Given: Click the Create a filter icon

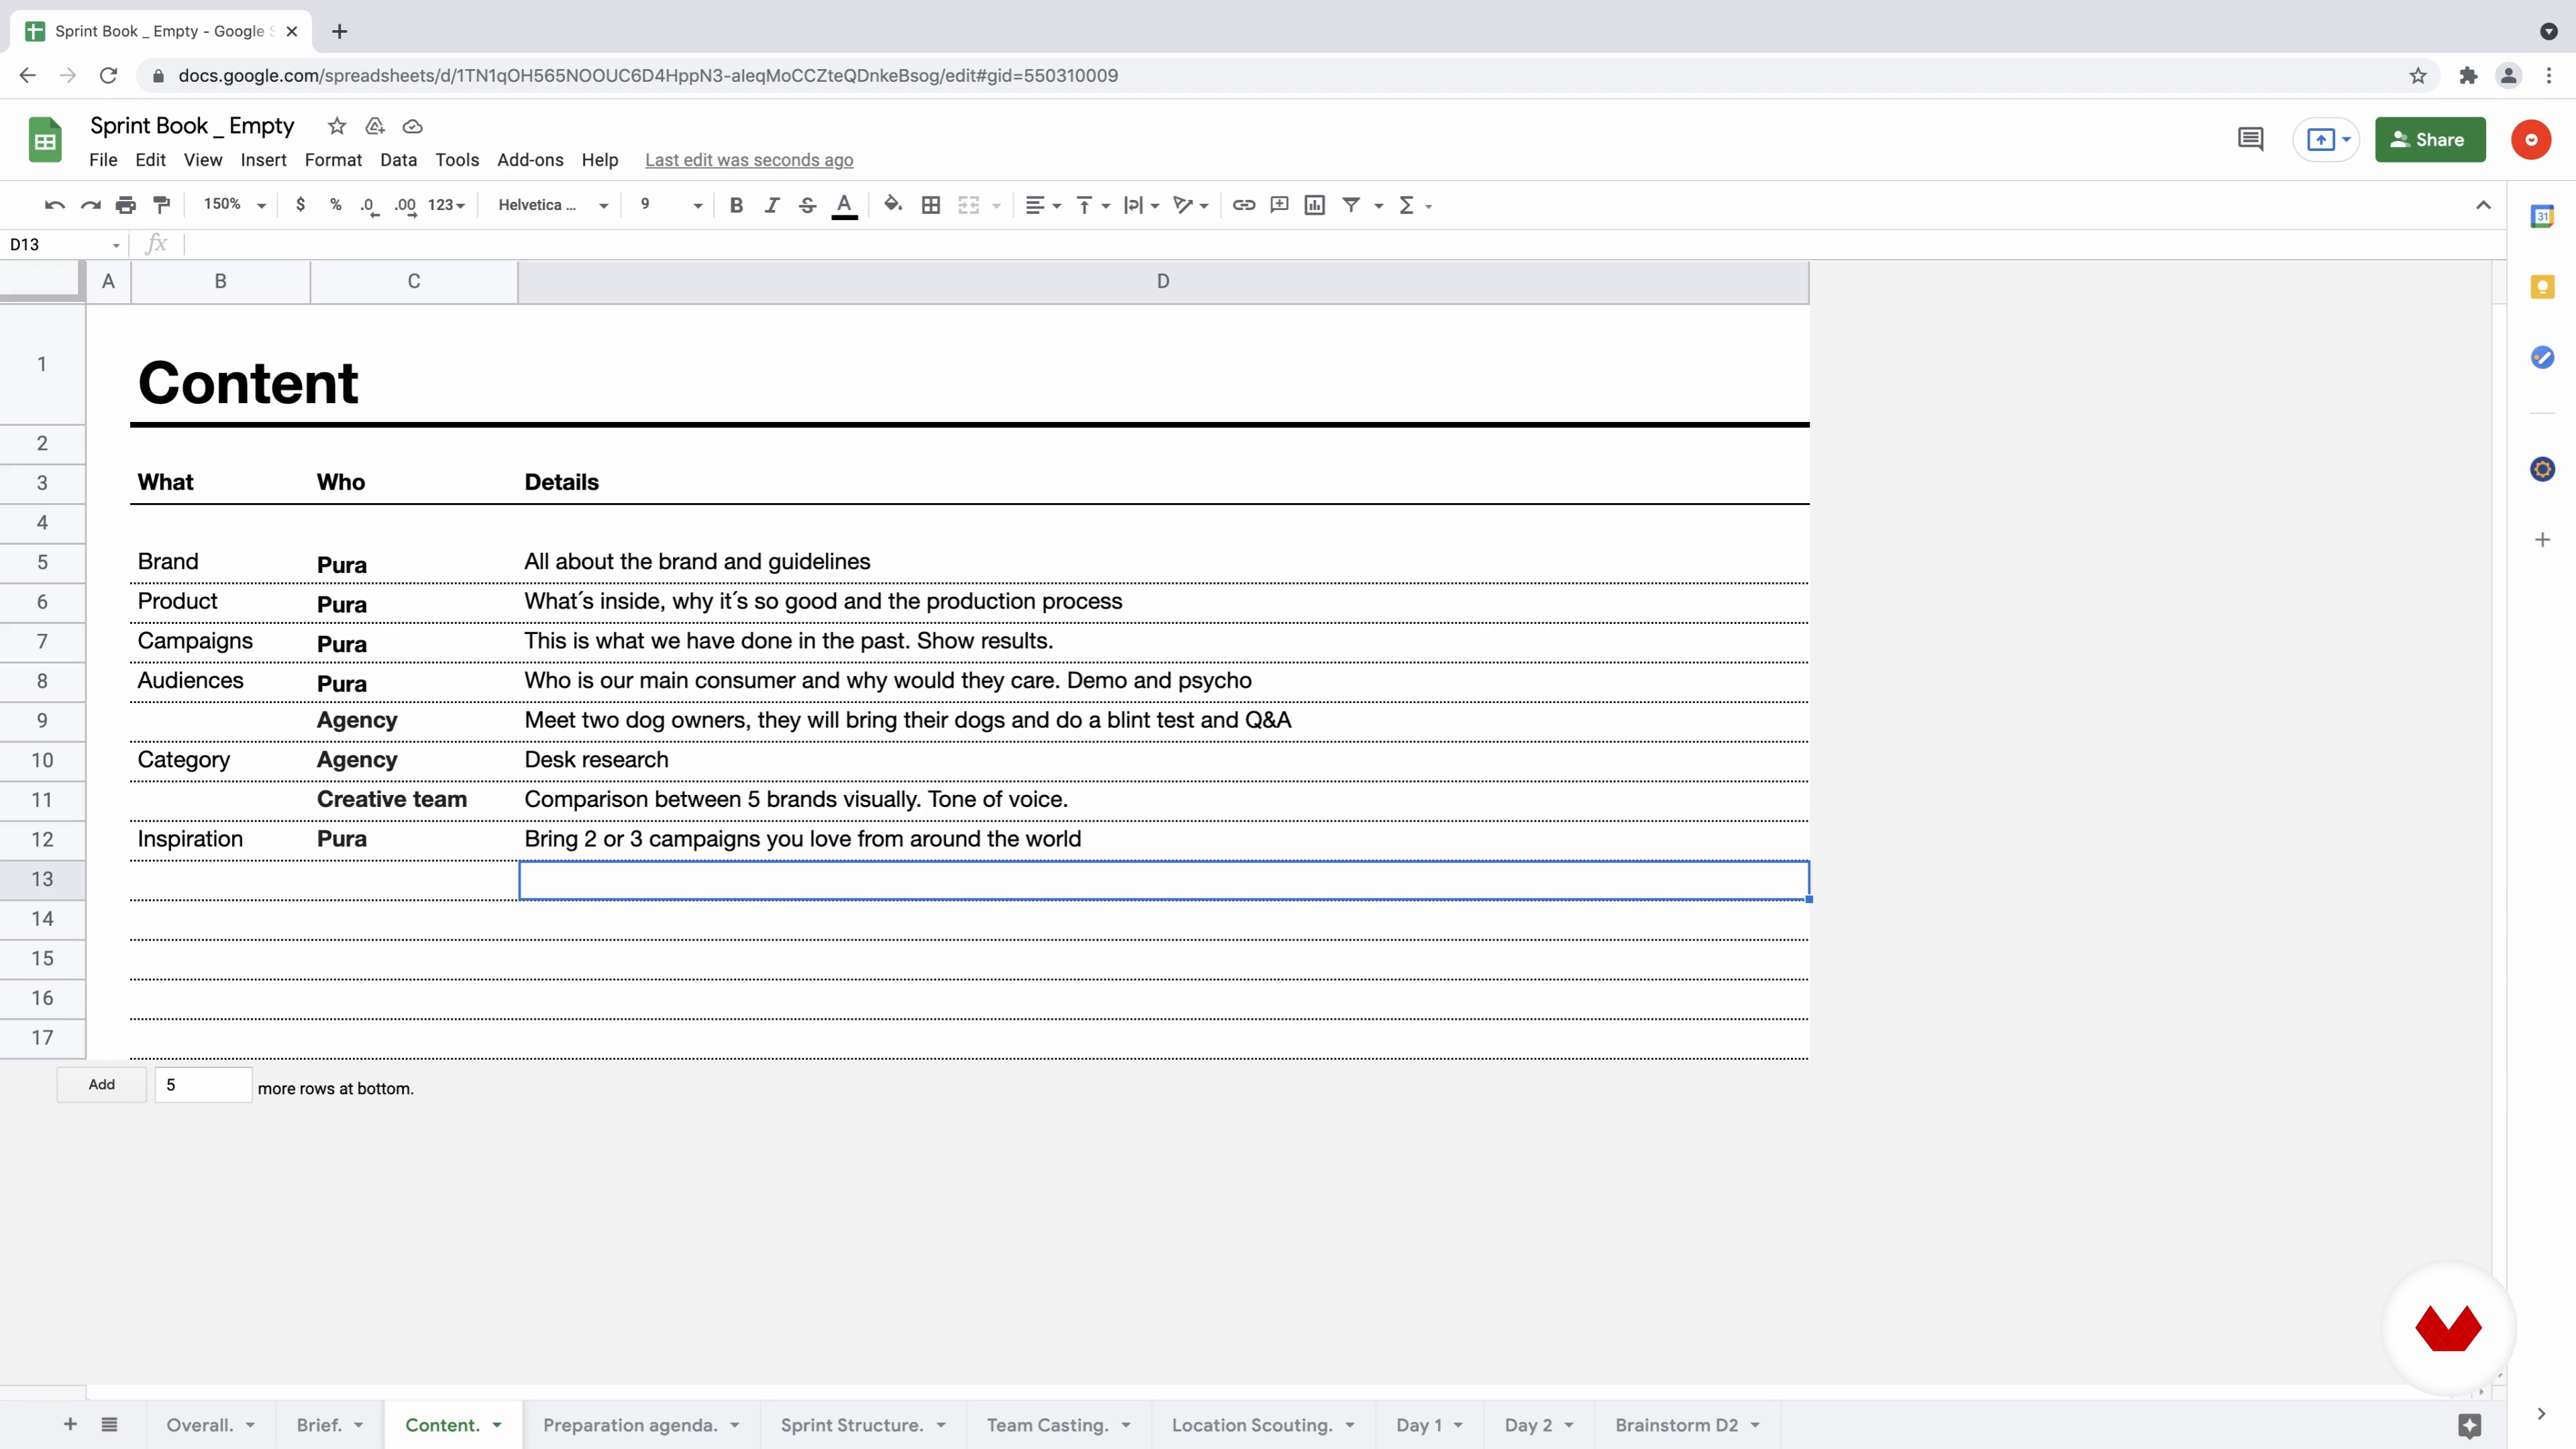Looking at the screenshot, I should point(1351,205).
